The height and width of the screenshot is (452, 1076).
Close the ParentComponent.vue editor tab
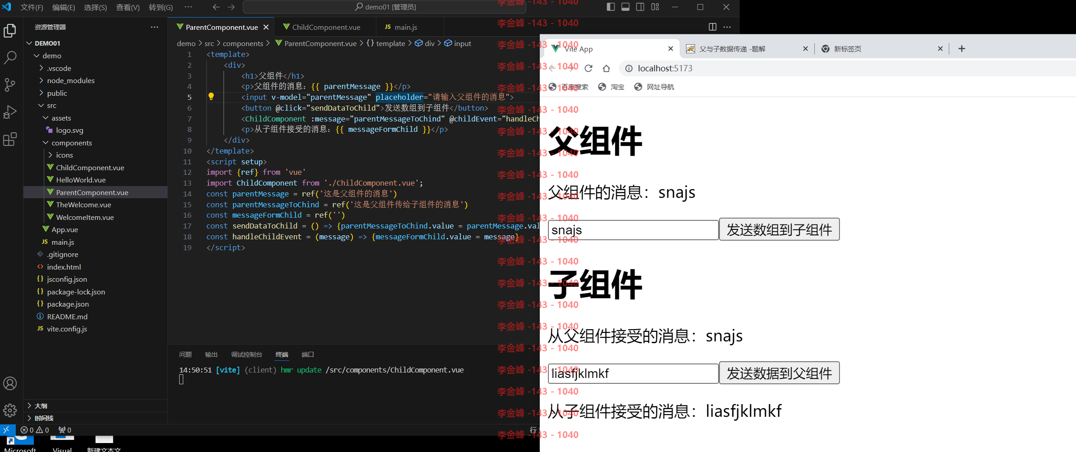(x=266, y=27)
